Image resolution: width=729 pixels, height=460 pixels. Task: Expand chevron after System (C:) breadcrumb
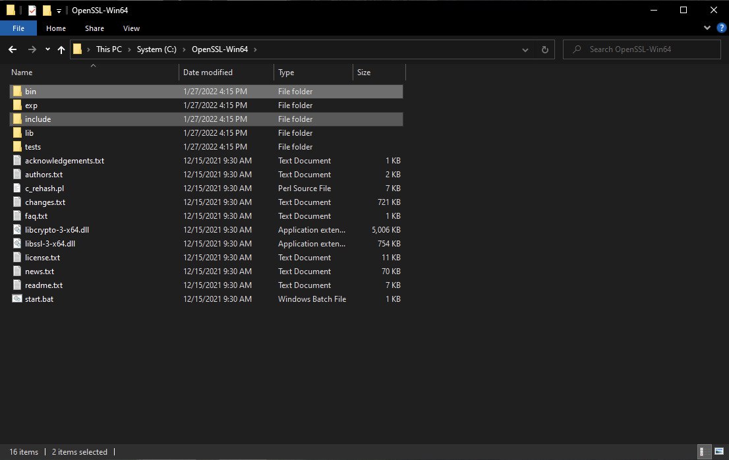tap(184, 49)
